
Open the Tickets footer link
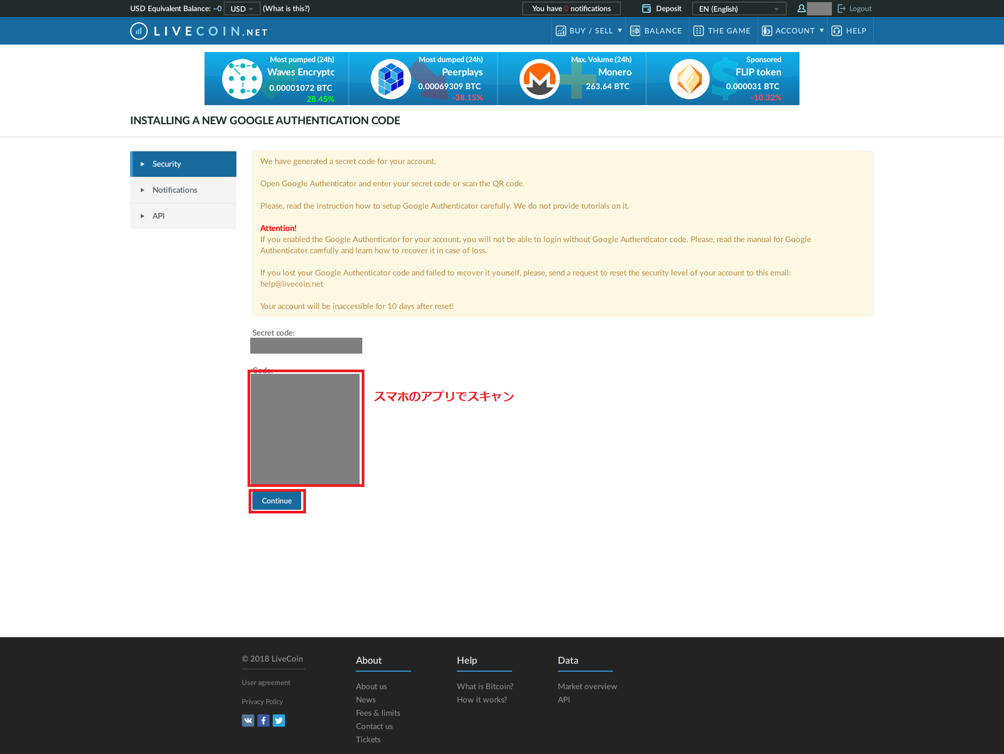[368, 740]
